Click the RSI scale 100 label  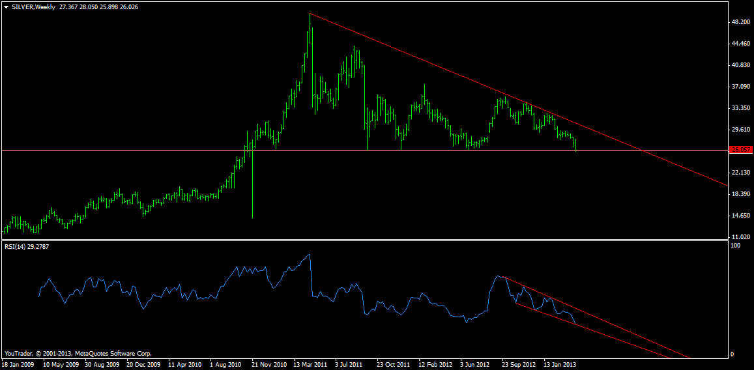(x=736, y=246)
